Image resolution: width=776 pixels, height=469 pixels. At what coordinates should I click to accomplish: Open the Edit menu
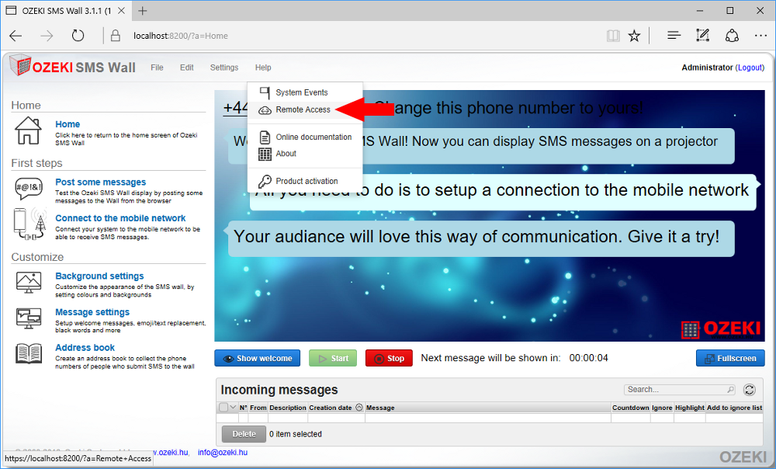186,68
